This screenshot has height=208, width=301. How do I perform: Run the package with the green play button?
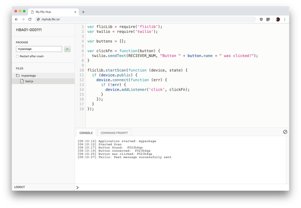(67, 49)
